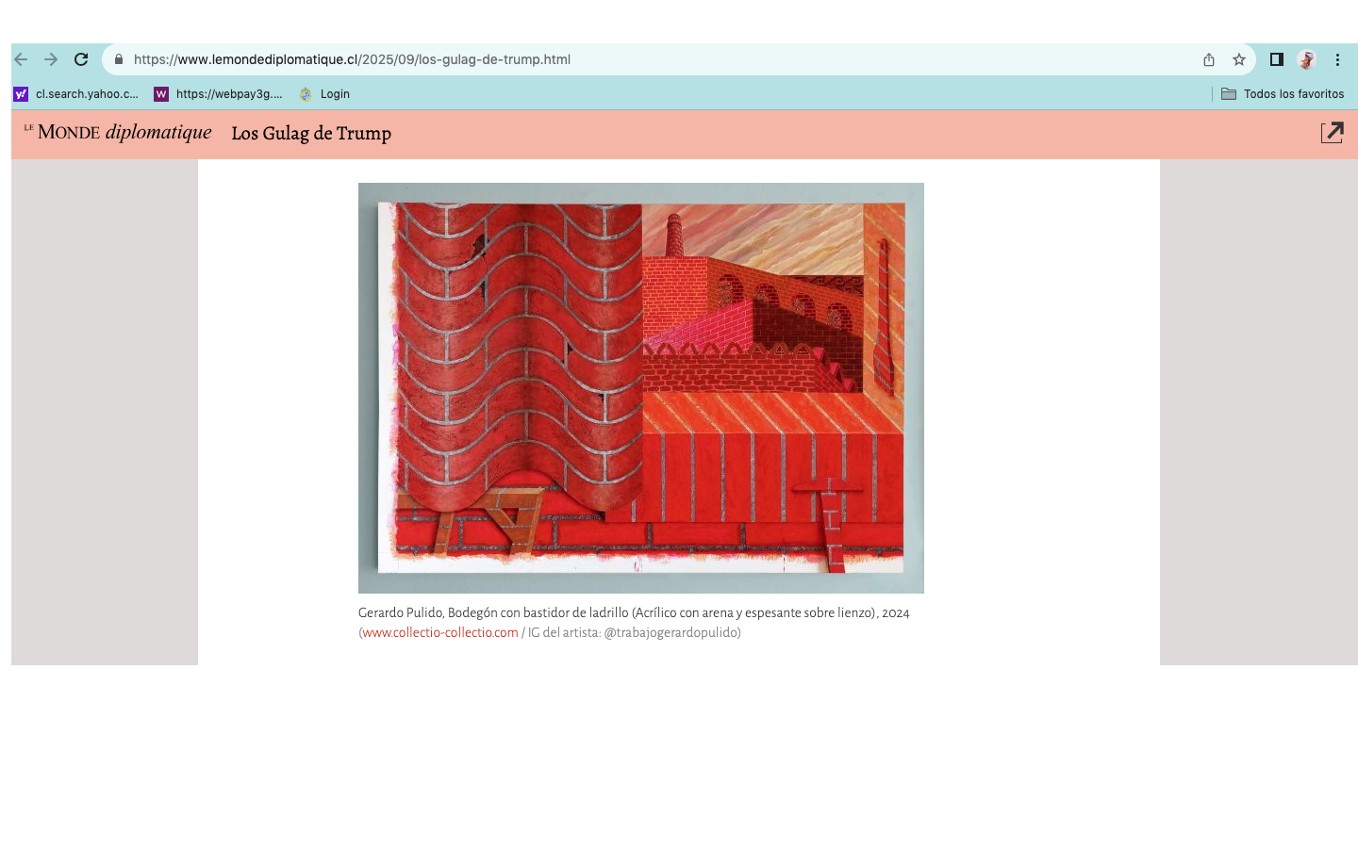Toggle the browser side panel
Viewport: 1358px width, 848px height.
[1276, 59]
